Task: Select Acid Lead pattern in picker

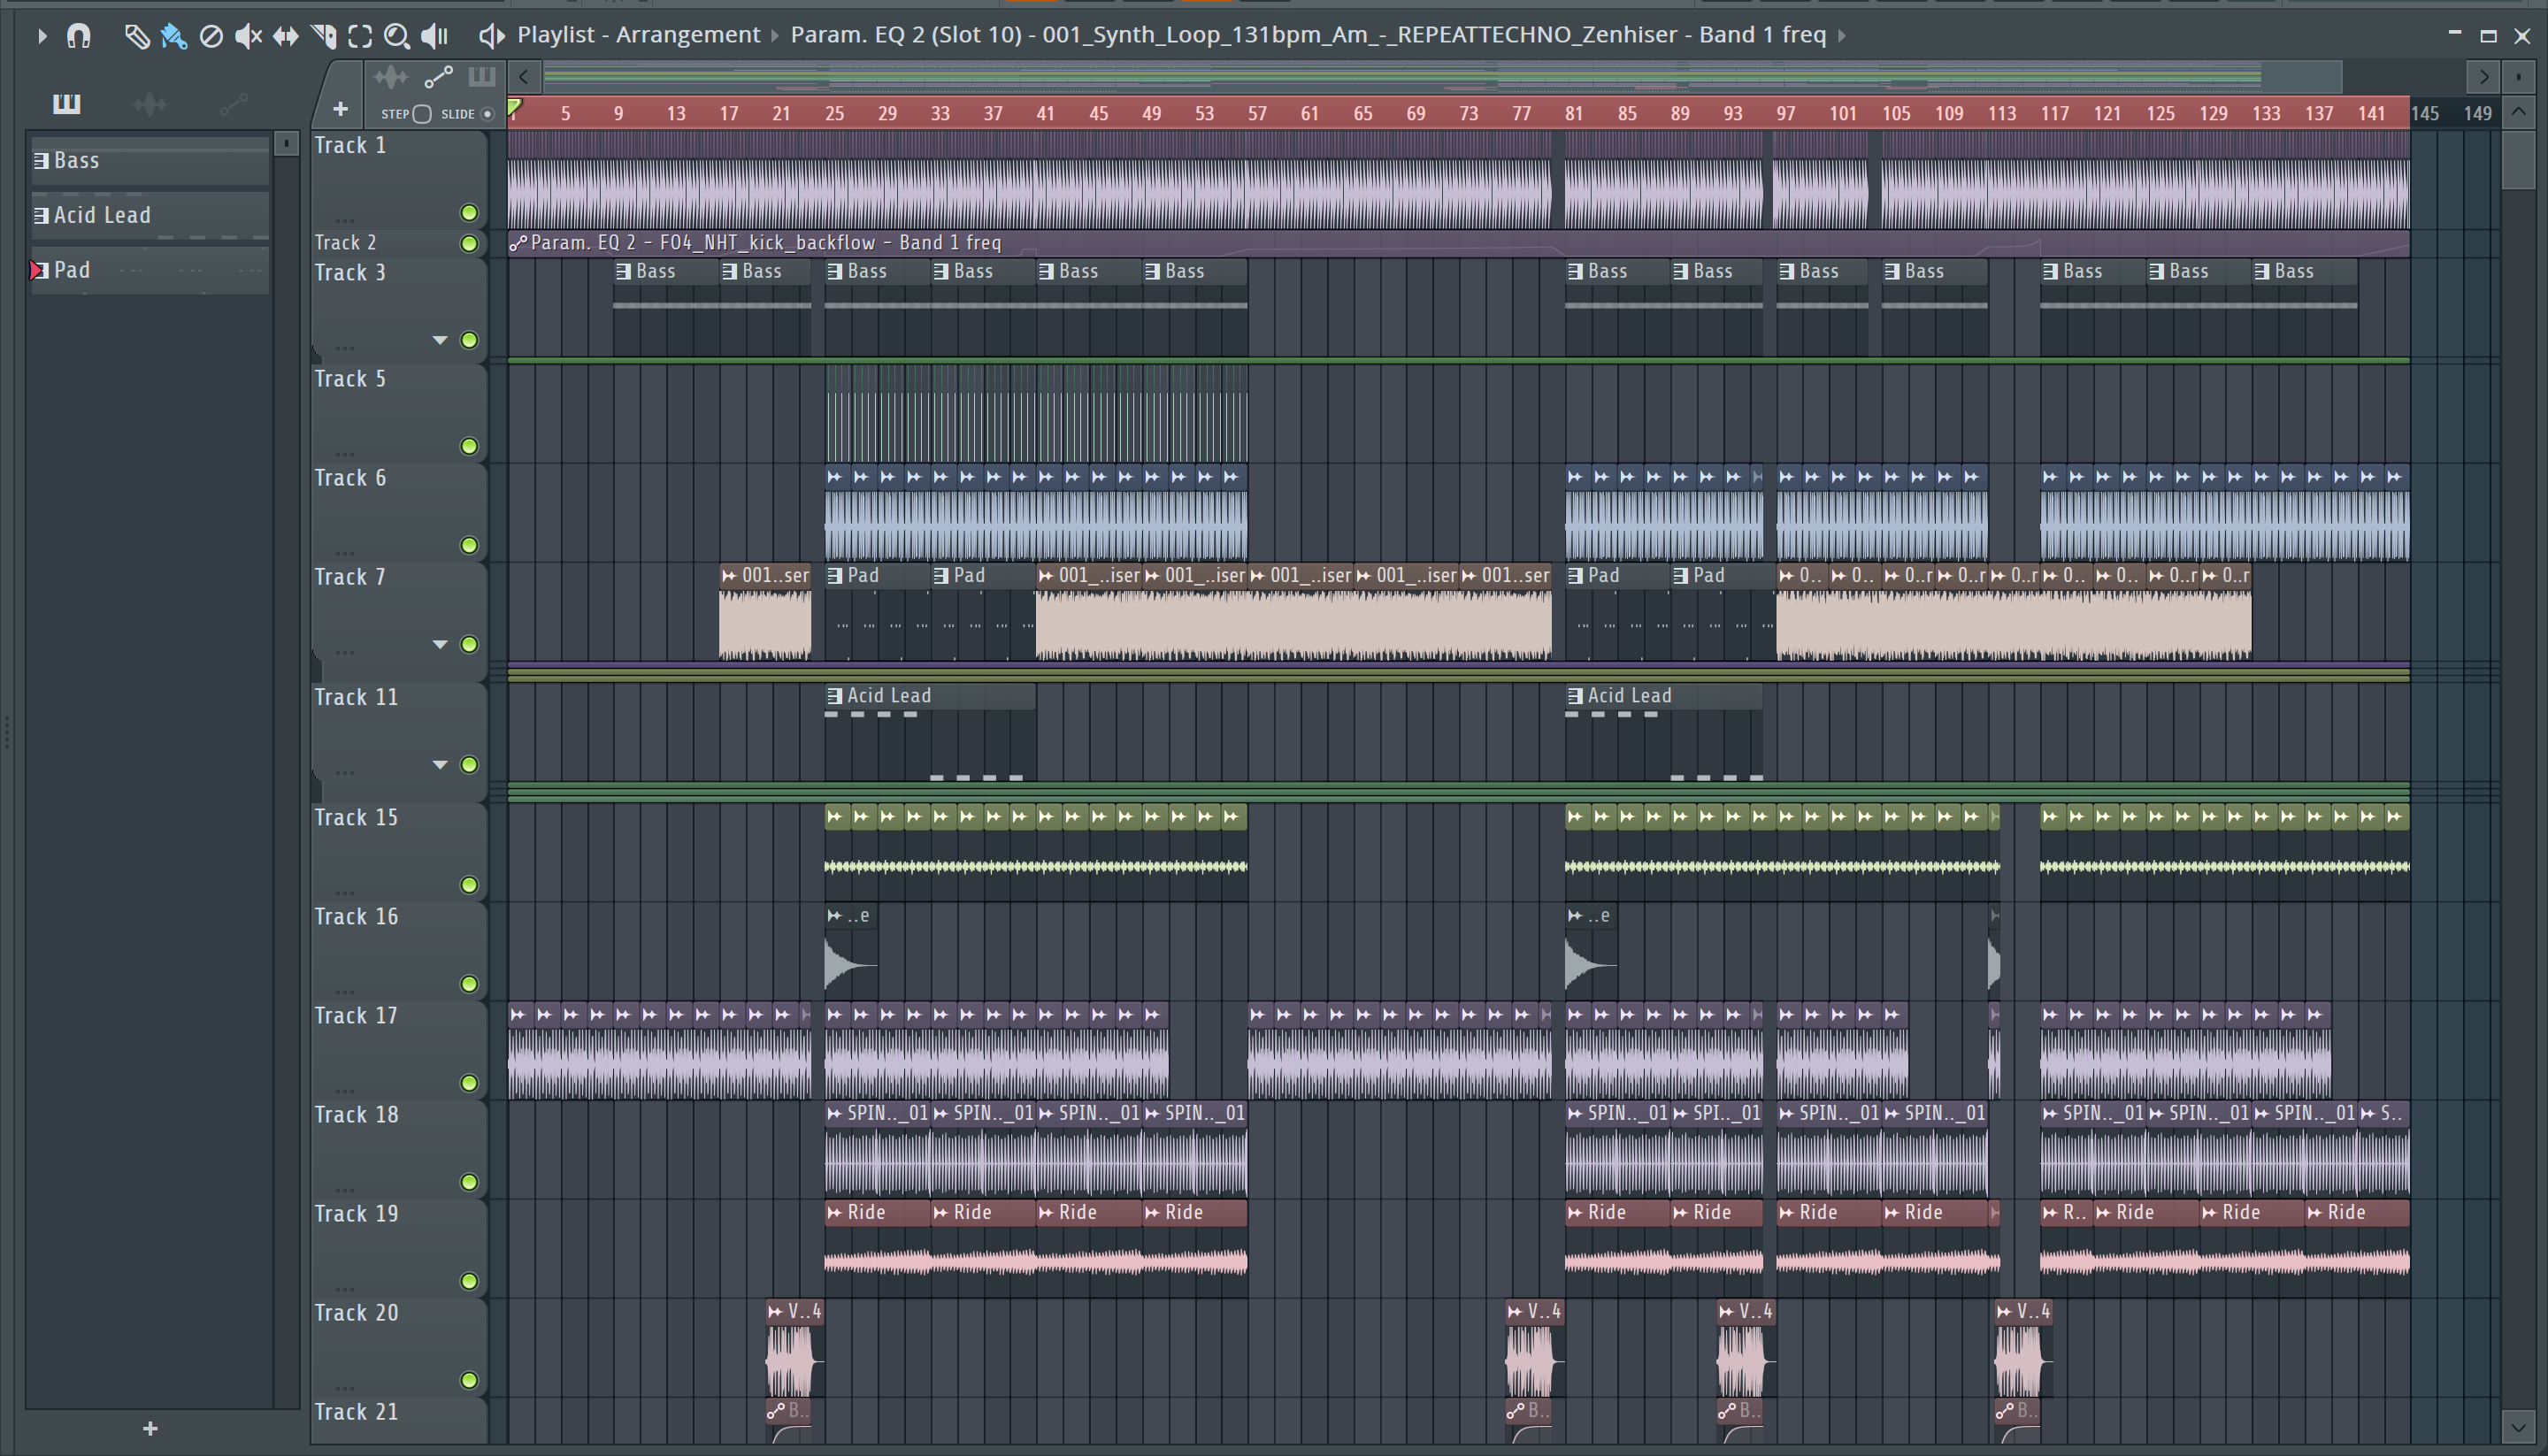Action: tap(150, 215)
